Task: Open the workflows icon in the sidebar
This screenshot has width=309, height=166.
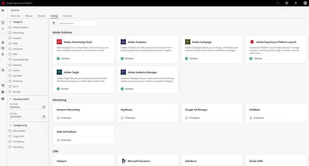Action: click(x=3, y=85)
